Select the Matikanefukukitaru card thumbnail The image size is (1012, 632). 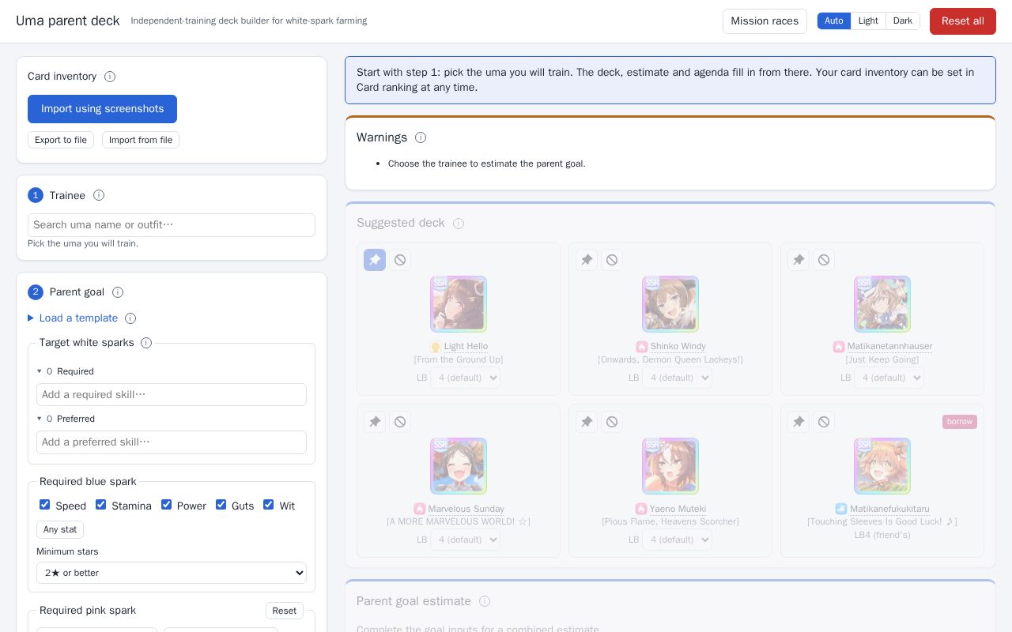882,466
